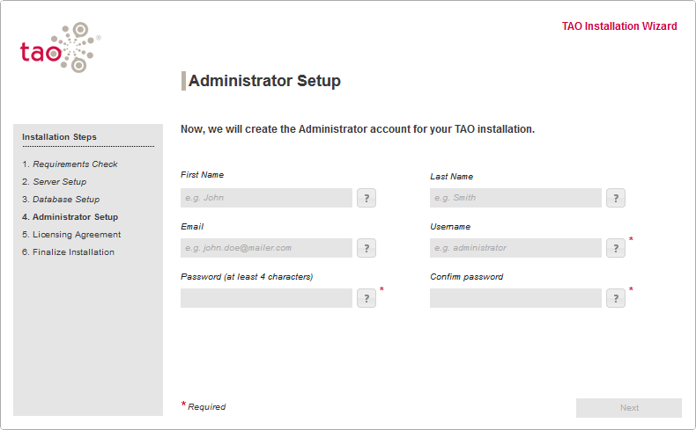This screenshot has width=696, height=430.
Task: Focus the First Name input field
Action: 266,198
